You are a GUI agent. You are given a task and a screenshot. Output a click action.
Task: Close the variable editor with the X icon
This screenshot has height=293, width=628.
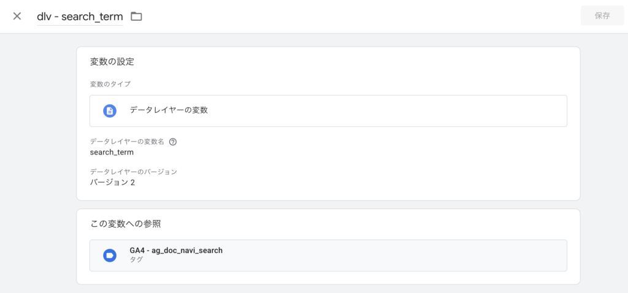point(17,16)
